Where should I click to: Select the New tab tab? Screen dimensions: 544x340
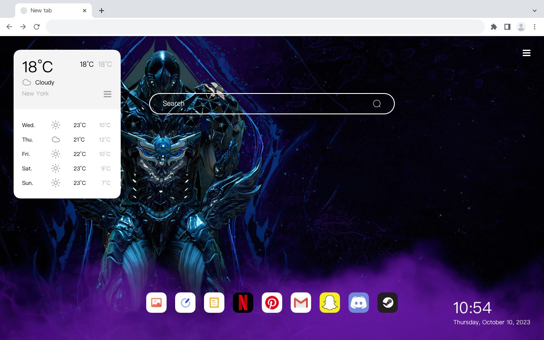54,11
